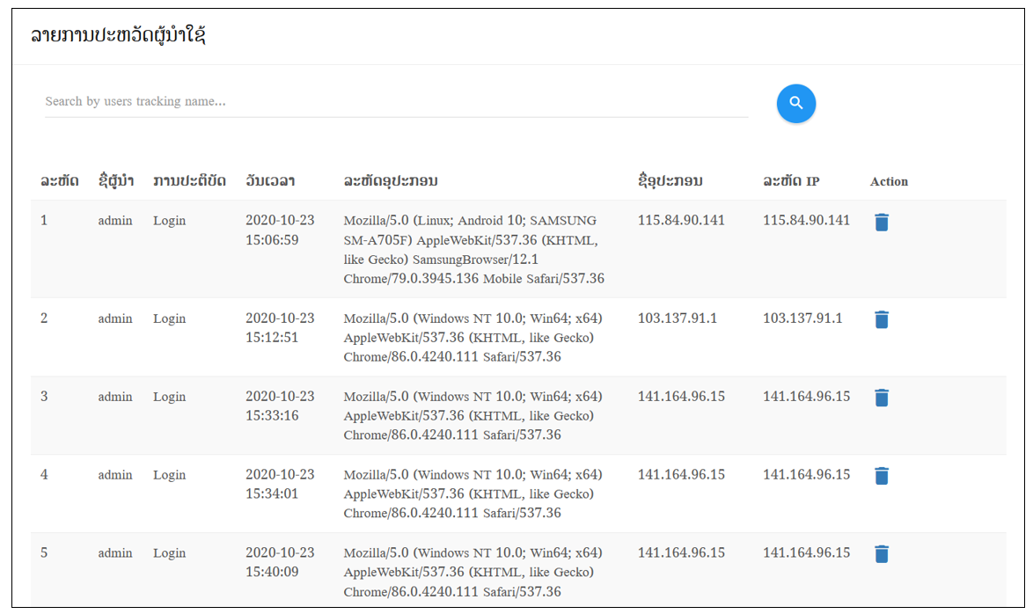Image resolution: width=1033 pixels, height=614 pixels.
Task: Click the Login action in row 3
Action: (x=169, y=397)
